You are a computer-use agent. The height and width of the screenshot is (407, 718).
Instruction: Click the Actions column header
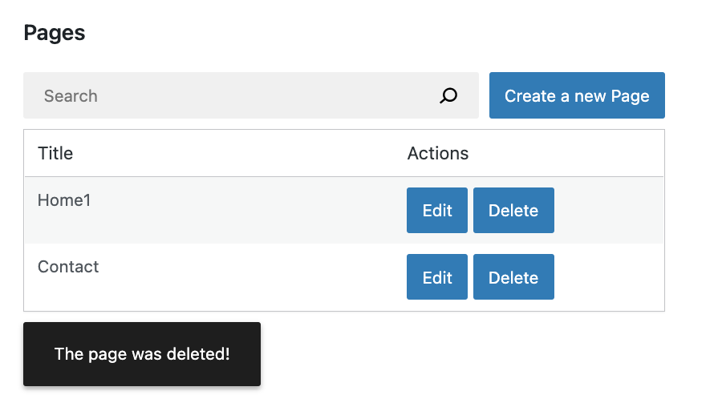[438, 154]
